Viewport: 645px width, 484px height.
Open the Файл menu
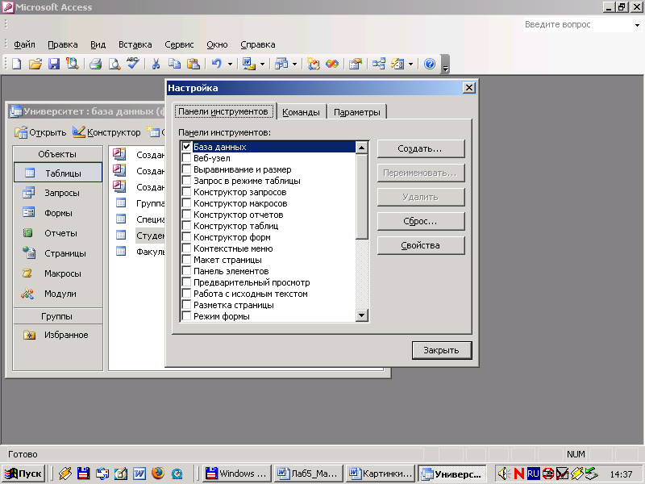coord(24,44)
